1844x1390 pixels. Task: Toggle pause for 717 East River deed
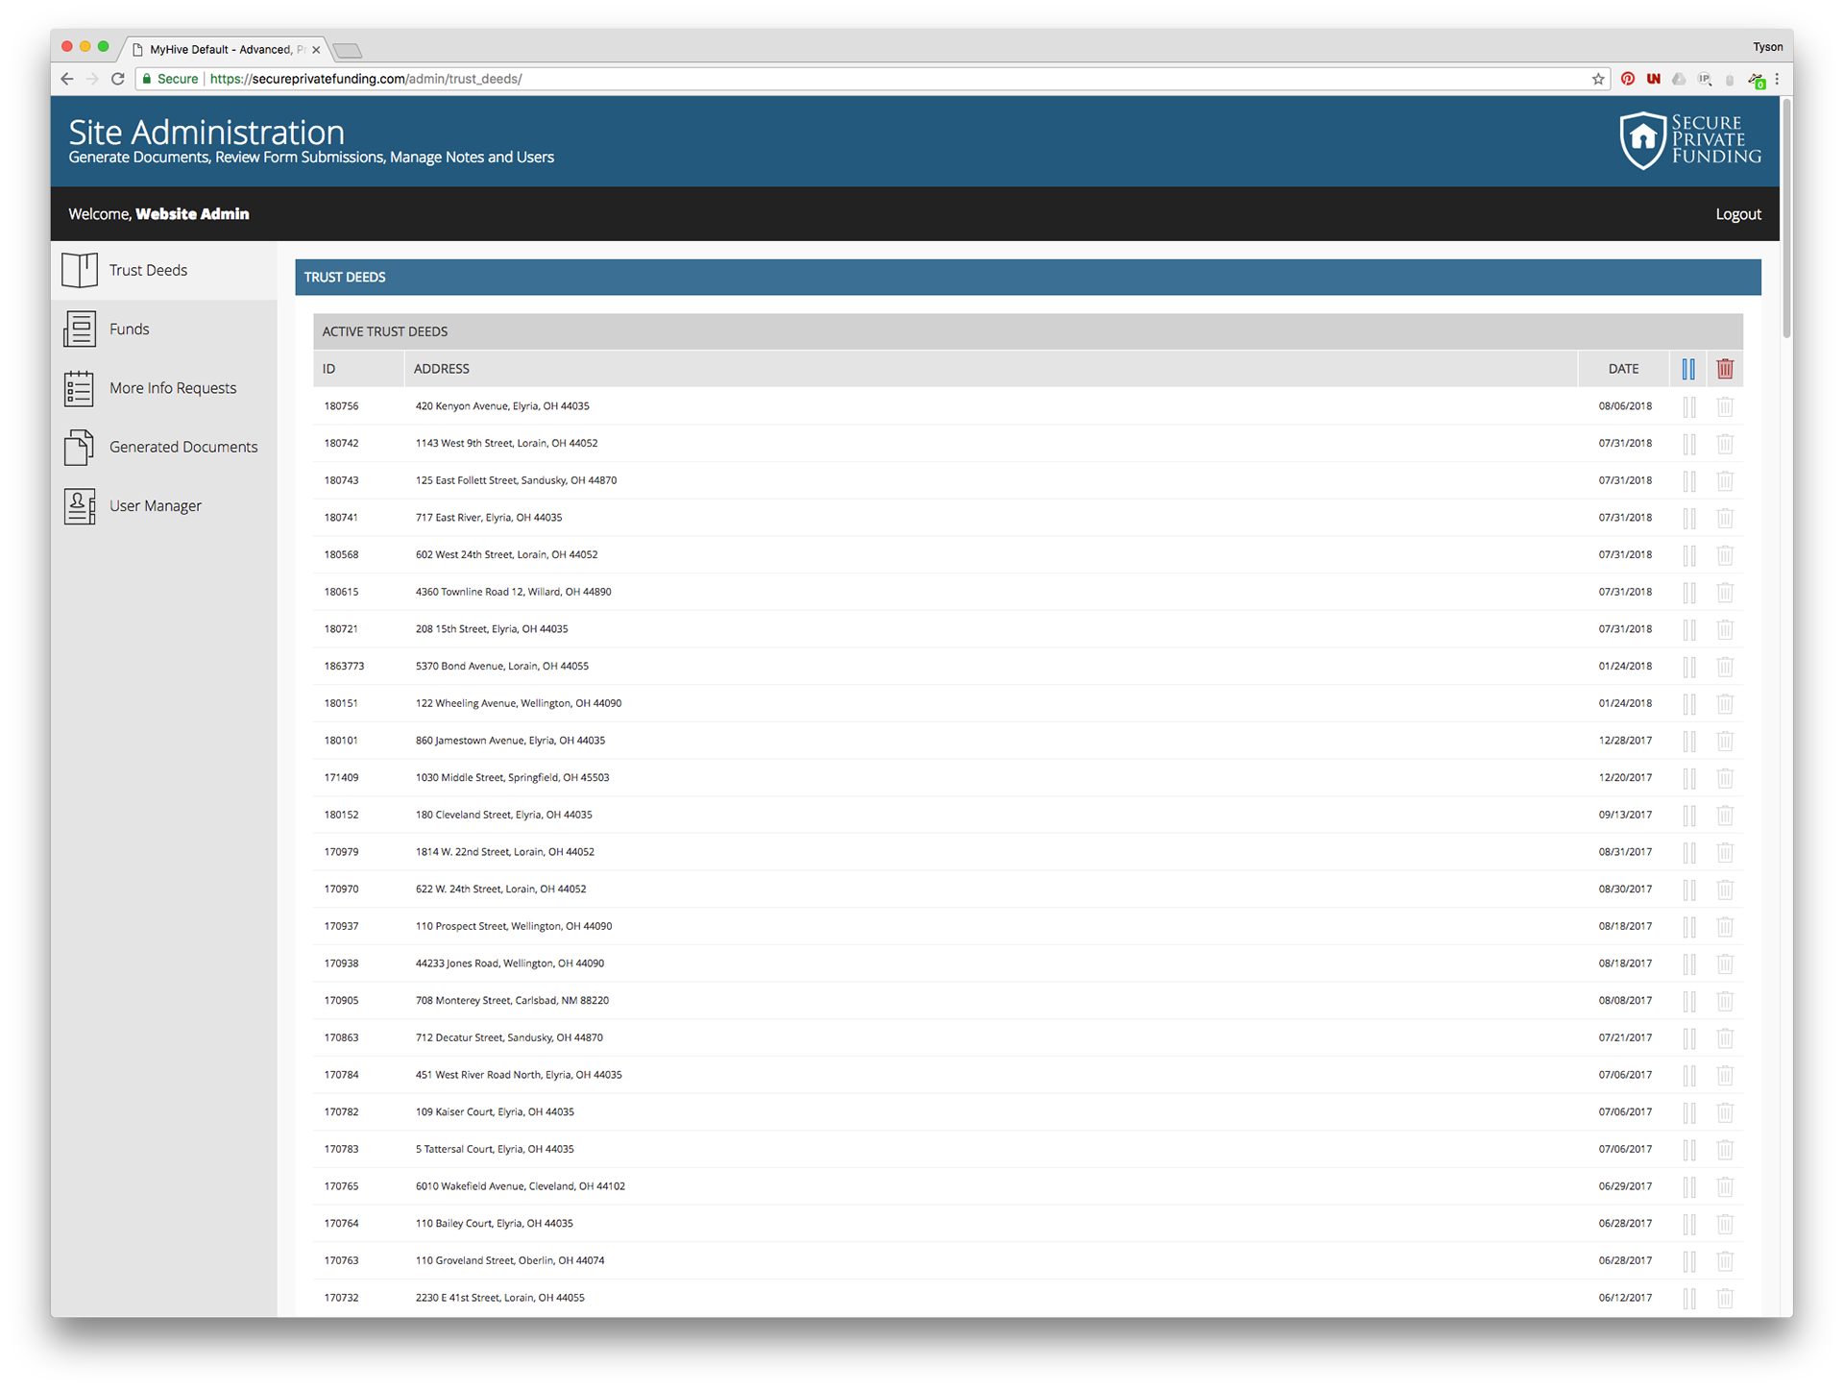point(1689,518)
